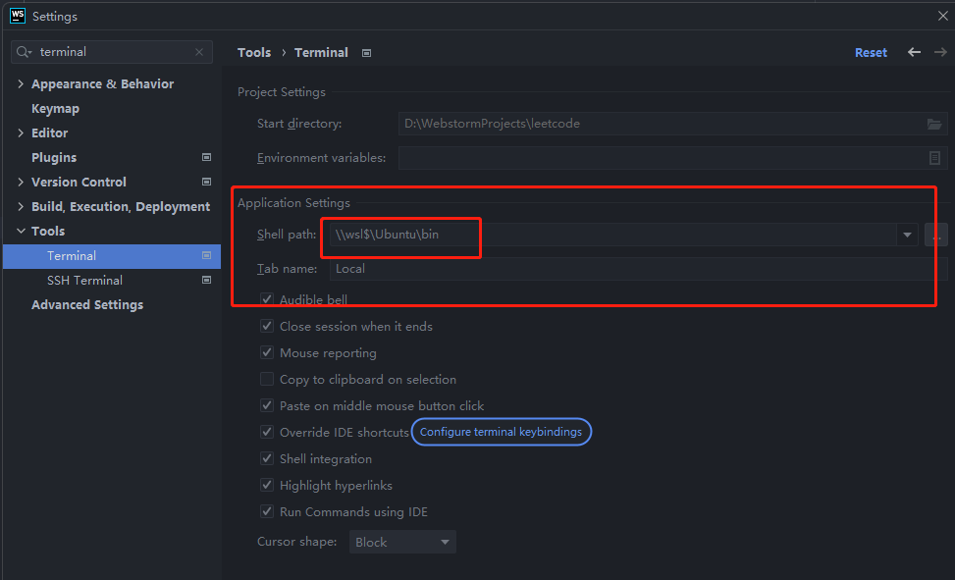The height and width of the screenshot is (580, 955).
Task: Disable Shell integration checkbox
Action: click(267, 458)
